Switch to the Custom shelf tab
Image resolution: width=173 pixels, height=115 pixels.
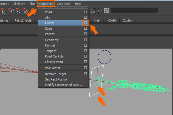128,20
